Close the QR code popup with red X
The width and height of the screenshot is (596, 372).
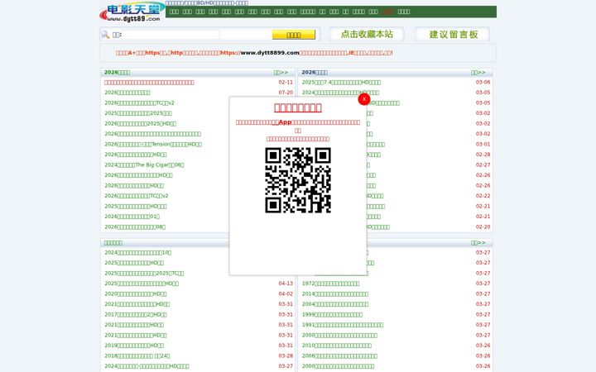[363, 99]
